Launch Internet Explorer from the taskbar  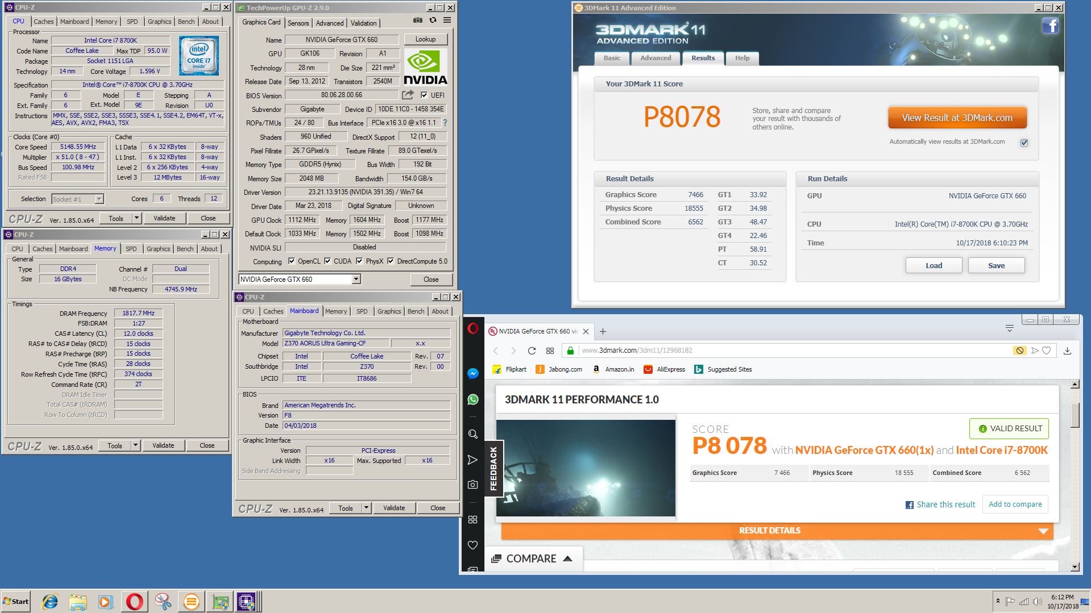50,601
